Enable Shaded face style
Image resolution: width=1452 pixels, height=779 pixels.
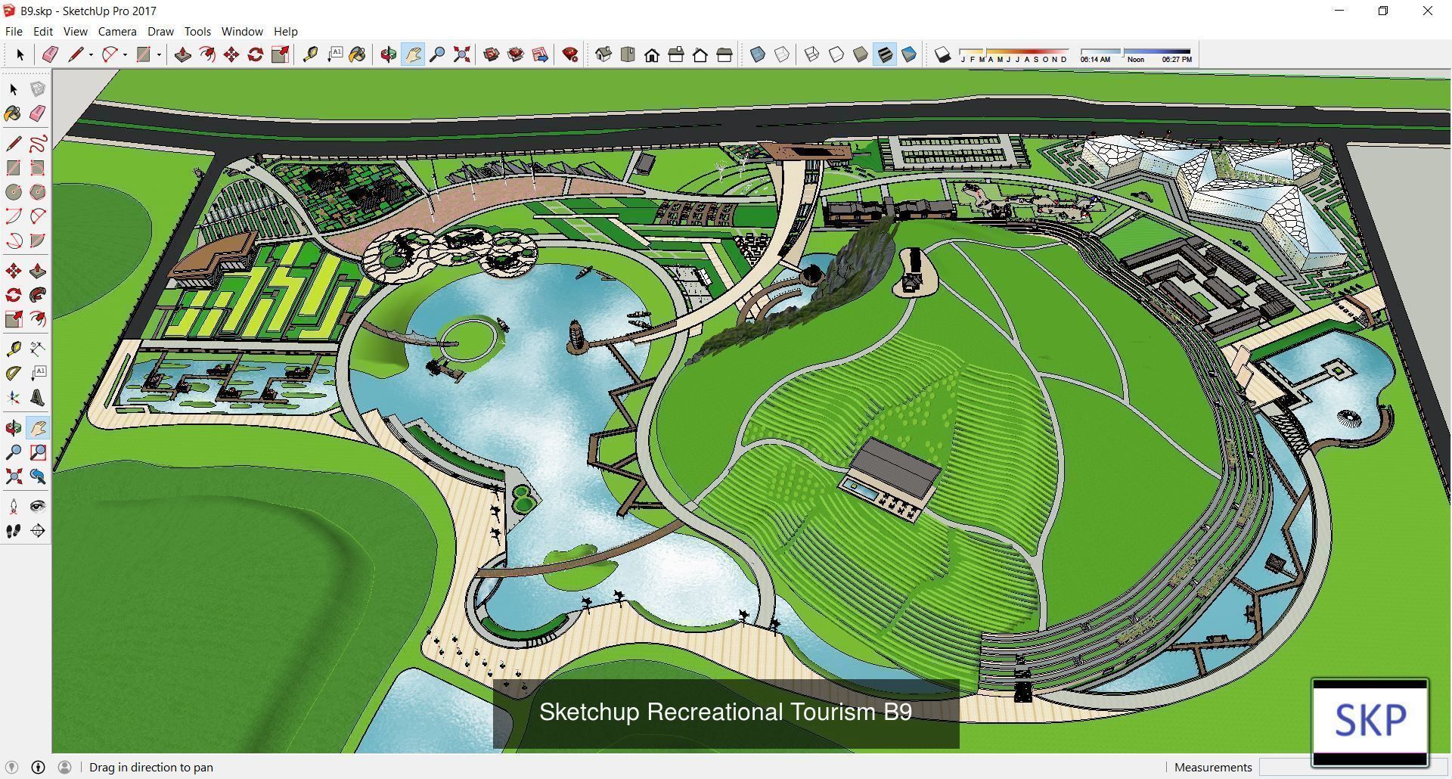(861, 54)
